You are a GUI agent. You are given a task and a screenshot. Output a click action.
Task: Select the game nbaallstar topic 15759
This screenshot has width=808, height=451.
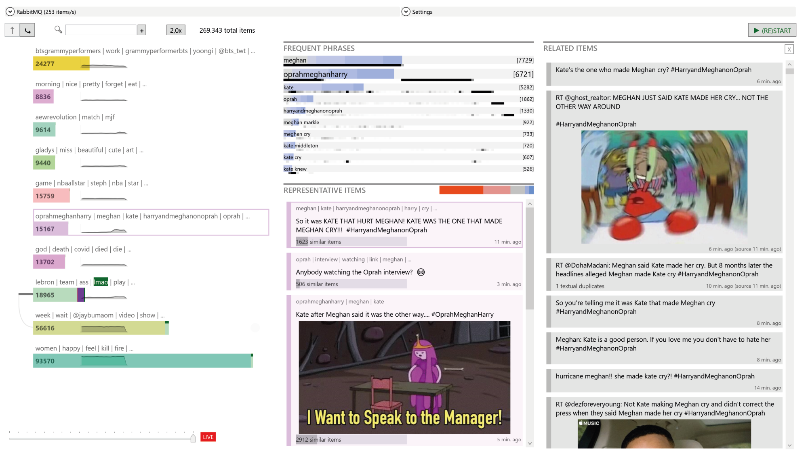51,196
